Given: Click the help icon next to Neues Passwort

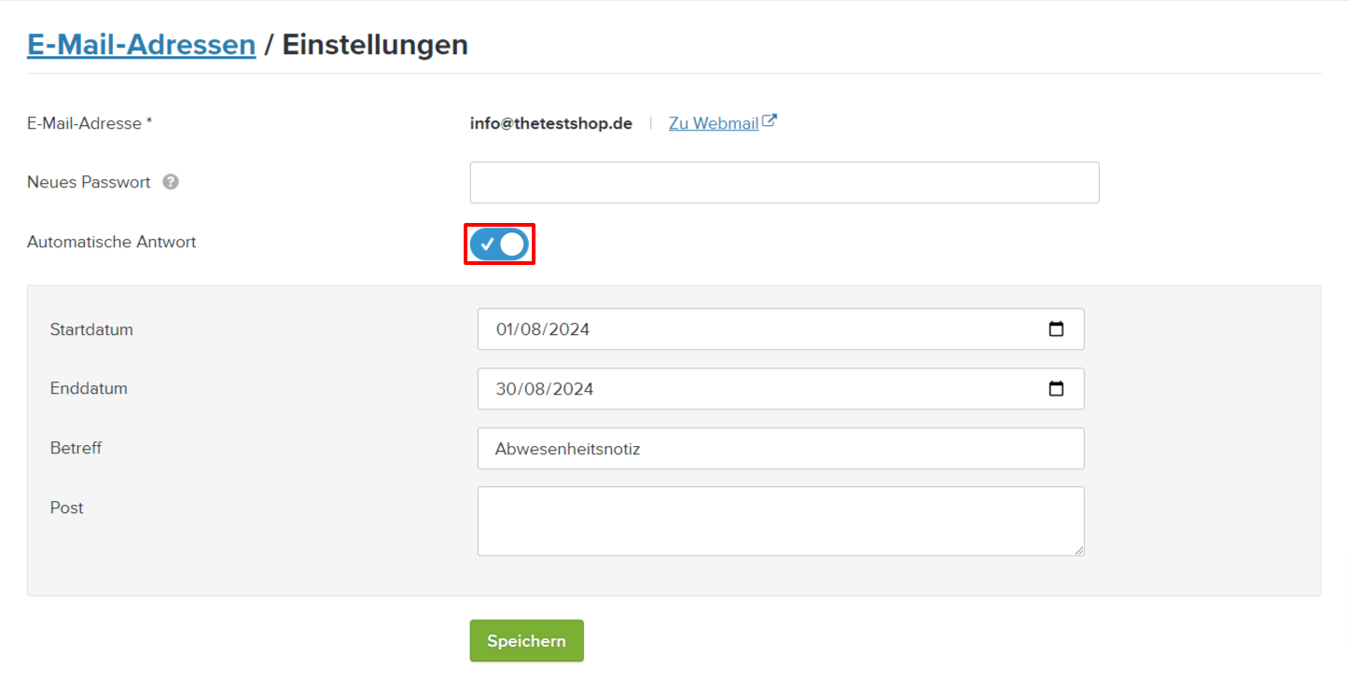Looking at the screenshot, I should [171, 182].
